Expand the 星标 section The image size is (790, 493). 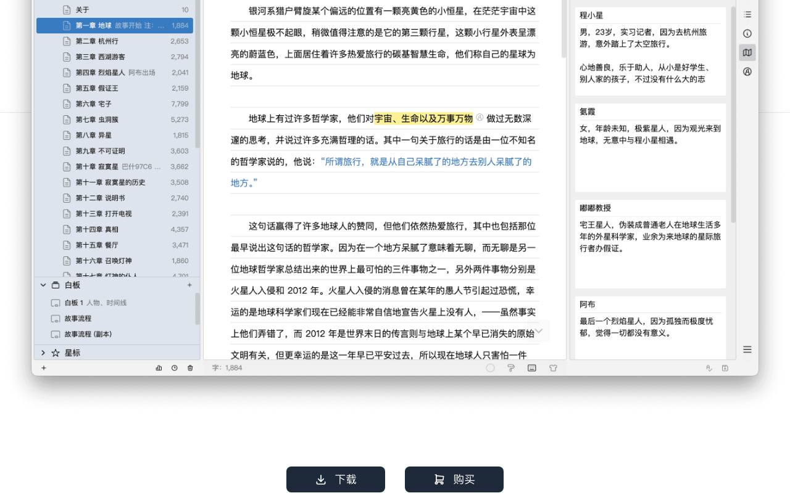pyautogui.click(x=43, y=352)
